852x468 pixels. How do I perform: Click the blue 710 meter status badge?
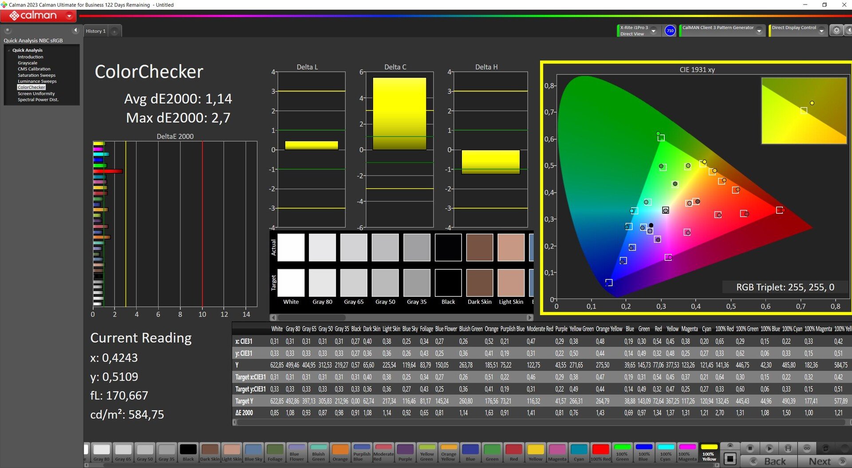point(670,31)
